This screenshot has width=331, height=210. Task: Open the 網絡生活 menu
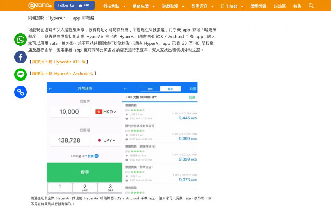click(x=140, y=6)
